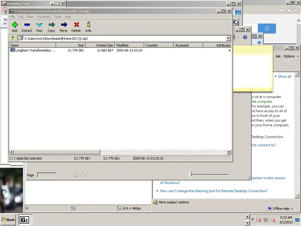
Task: Click the cursor position crosshair status icon
Action: (27, 208)
